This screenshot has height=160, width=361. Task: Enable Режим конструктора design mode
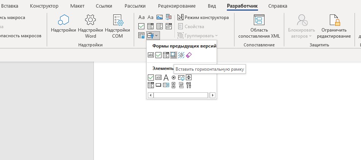tap(203, 17)
